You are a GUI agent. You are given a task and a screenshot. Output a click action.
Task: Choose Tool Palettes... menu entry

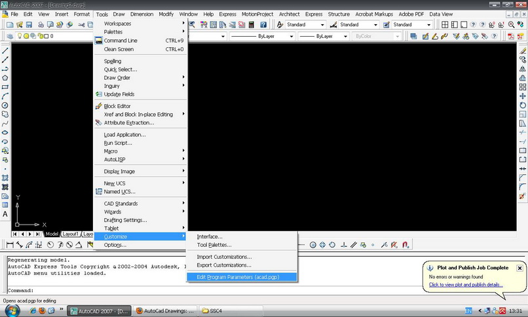242,245
